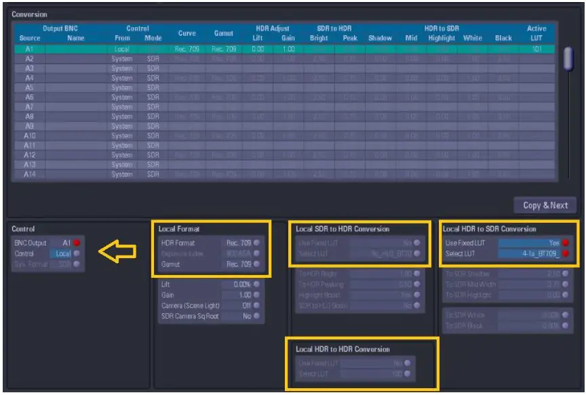This screenshot has height=395, width=586.
Task: Click the HDR Format Rec. 709 adjust knob
Action: tap(256, 242)
